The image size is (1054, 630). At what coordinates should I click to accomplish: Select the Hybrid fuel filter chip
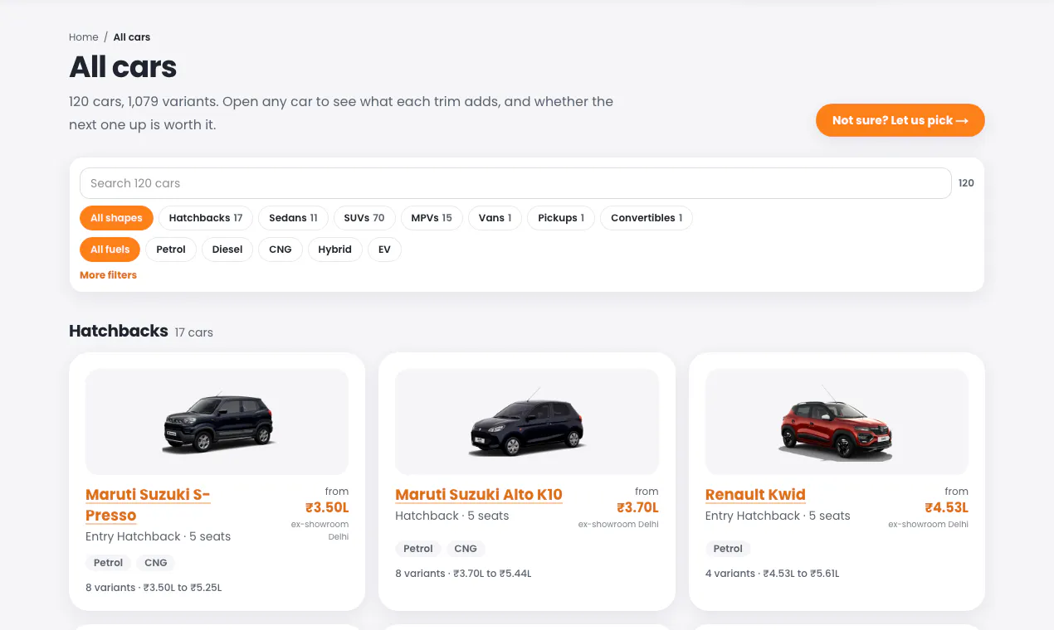(335, 250)
